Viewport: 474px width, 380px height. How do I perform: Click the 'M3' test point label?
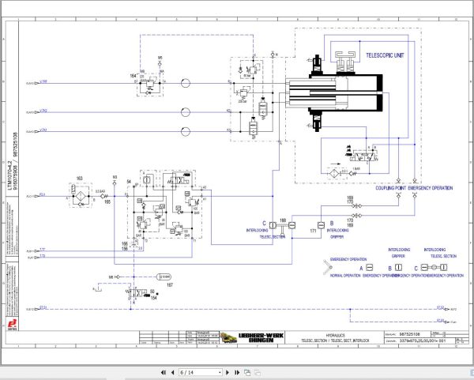[x=115, y=177]
